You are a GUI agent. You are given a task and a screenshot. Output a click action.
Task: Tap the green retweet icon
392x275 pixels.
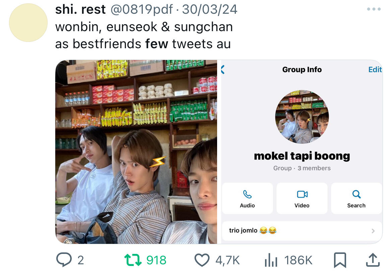pyautogui.click(x=133, y=260)
